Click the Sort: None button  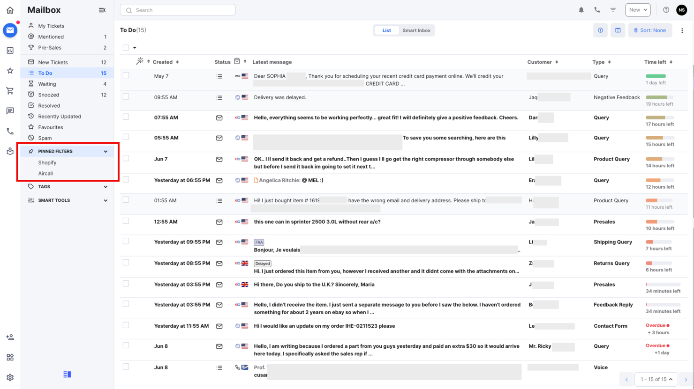[x=650, y=30]
